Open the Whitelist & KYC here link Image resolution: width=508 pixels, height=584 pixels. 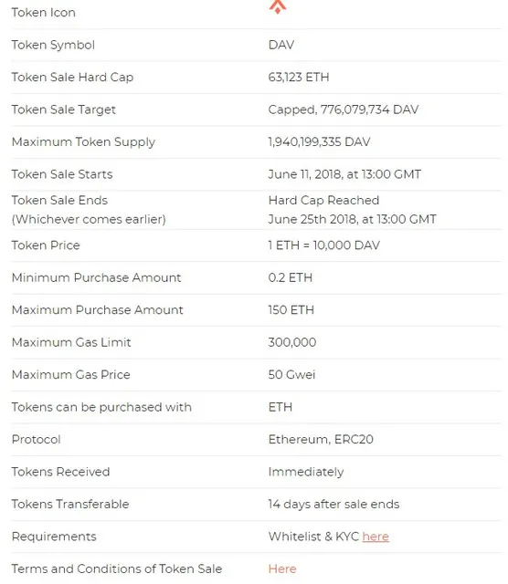coord(376,537)
